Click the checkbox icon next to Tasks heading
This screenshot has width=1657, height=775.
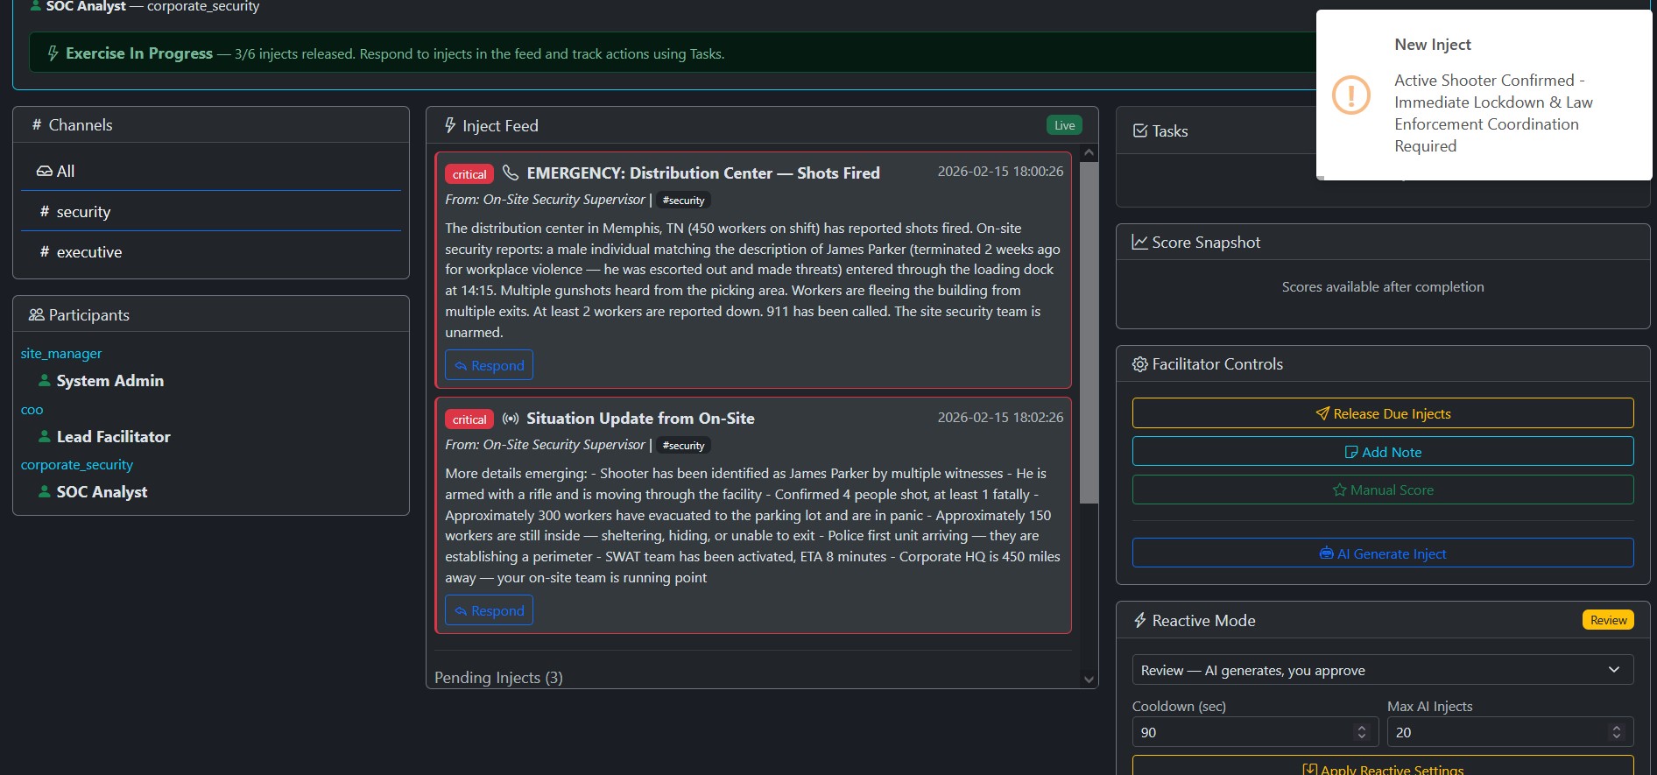[1139, 131]
